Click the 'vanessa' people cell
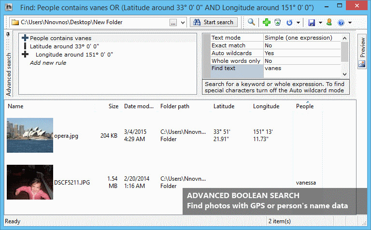The height and width of the screenshot is (230, 371). tap(306, 183)
